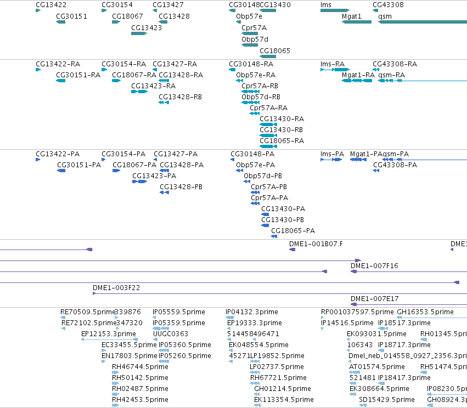The height and width of the screenshot is (408, 467).
Task: Select the Cpr57A gene bar
Action: (250, 33)
